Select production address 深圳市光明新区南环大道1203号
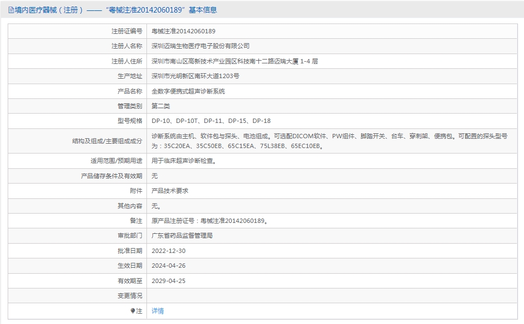 click(x=195, y=76)
